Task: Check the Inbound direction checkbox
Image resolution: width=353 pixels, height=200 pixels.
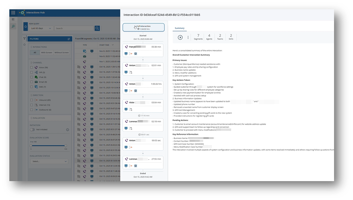Action: click(32, 100)
